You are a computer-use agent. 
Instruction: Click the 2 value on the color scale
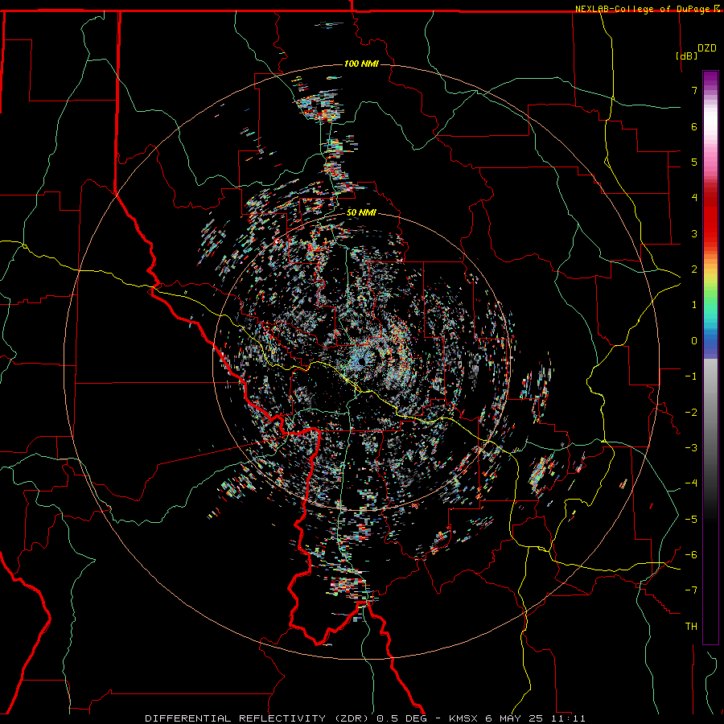694,269
